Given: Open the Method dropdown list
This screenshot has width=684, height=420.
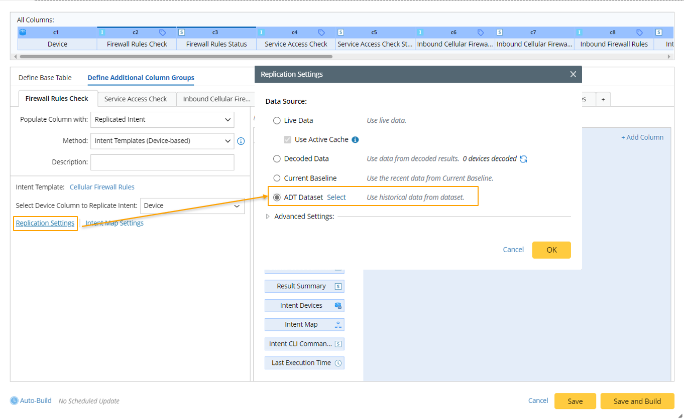Looking at the screenshot, I should point(162,141).
